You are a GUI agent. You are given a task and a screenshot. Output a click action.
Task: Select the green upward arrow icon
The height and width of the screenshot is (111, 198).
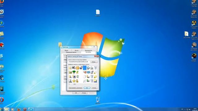tap(77, 72)
